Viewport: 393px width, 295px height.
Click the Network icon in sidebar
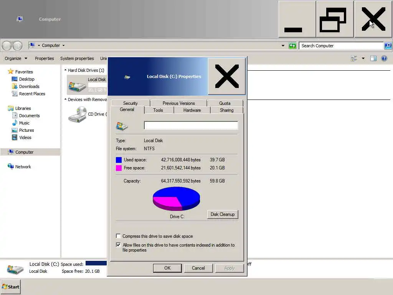coord(10,166)
